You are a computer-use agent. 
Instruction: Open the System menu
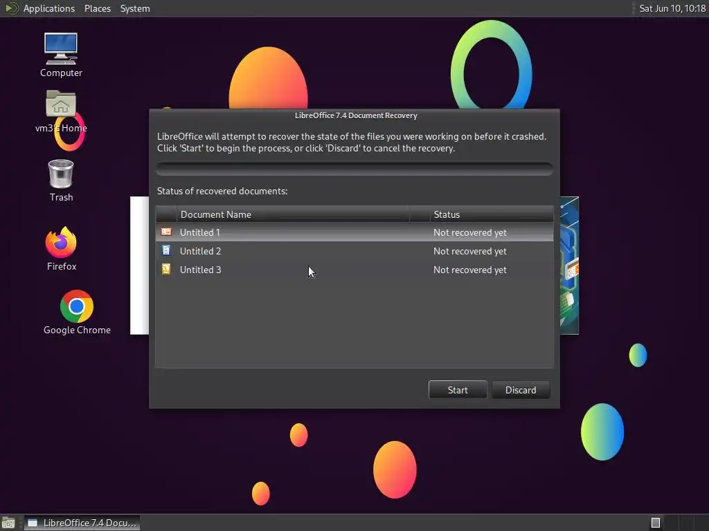tap(135, 8)
